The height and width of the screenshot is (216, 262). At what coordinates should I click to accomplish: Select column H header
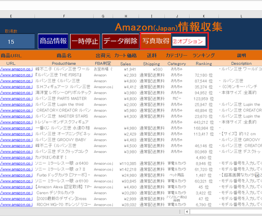coord(126,16)
